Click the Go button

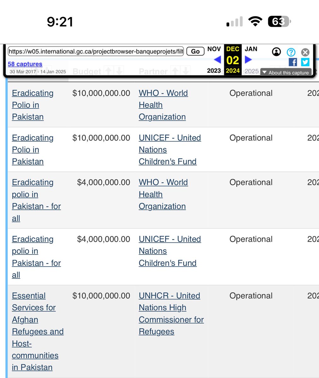pyautogui.click(x=195, y=51)
